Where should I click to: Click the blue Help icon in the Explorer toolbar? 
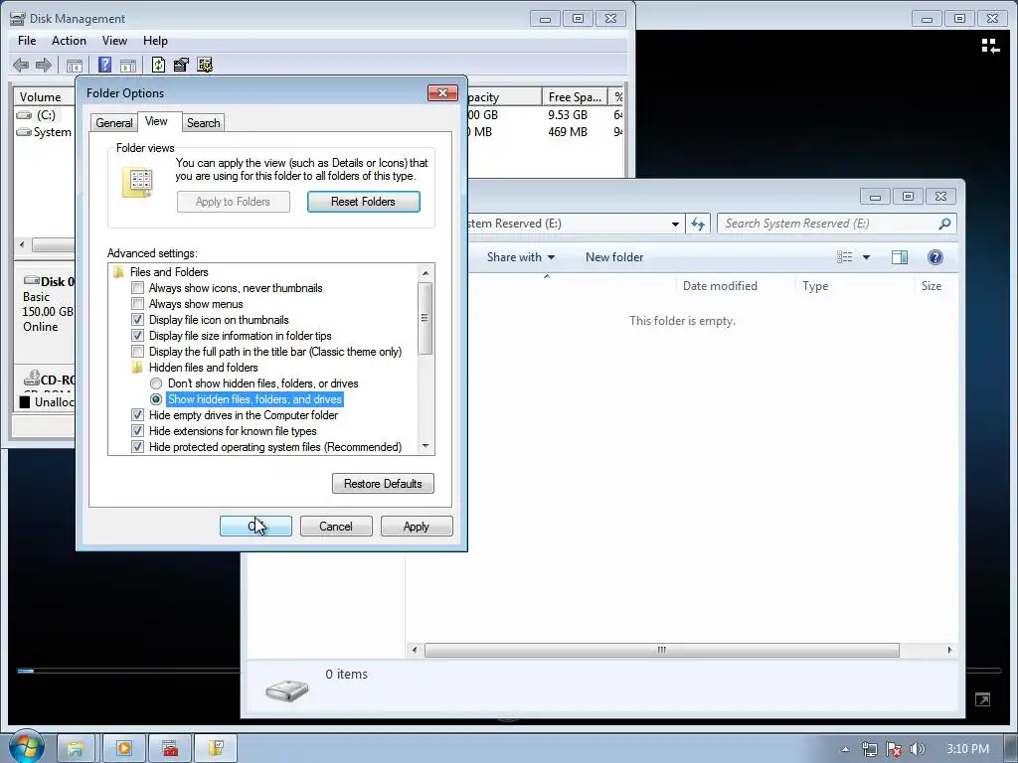(934, 257)
